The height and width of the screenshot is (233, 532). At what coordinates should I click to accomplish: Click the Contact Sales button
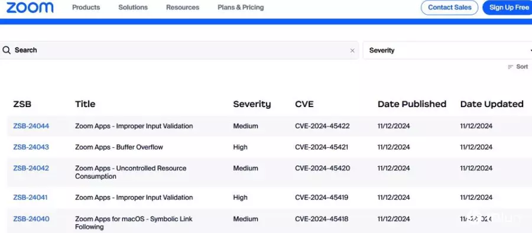450,8
